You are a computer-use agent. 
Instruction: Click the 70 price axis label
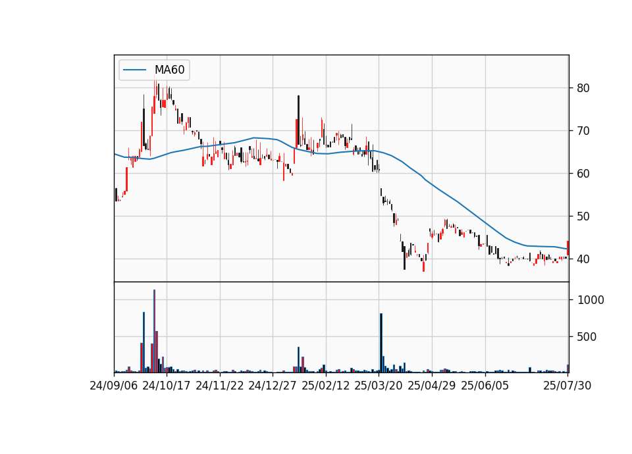pos(583,131)
